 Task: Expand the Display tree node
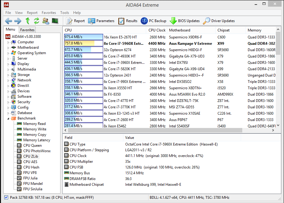8,64
